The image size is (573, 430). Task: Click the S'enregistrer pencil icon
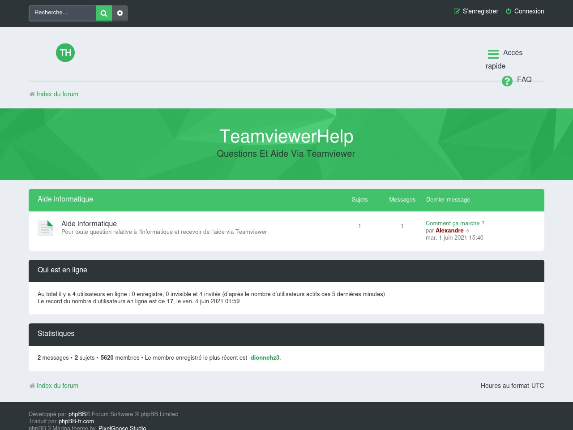[457, 11]
